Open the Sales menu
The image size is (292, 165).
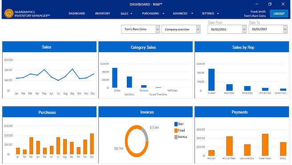(124, 14)
